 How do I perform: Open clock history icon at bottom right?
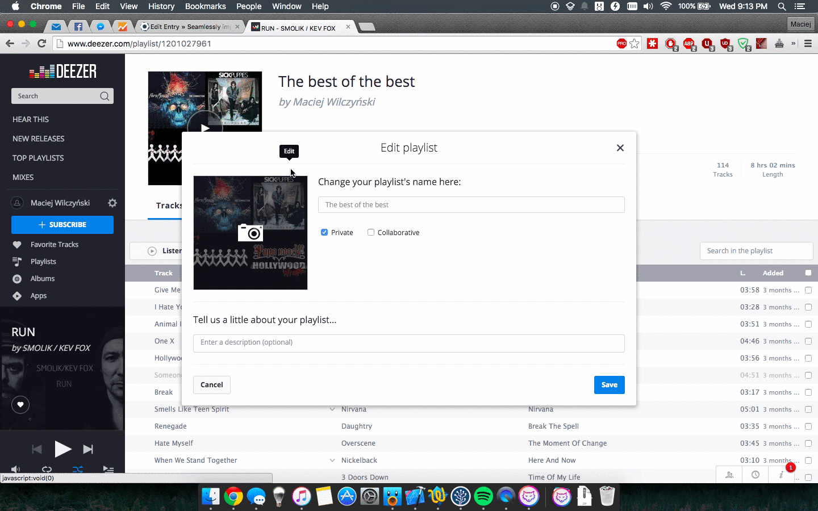pyautogui.click(x=756, y=475)
